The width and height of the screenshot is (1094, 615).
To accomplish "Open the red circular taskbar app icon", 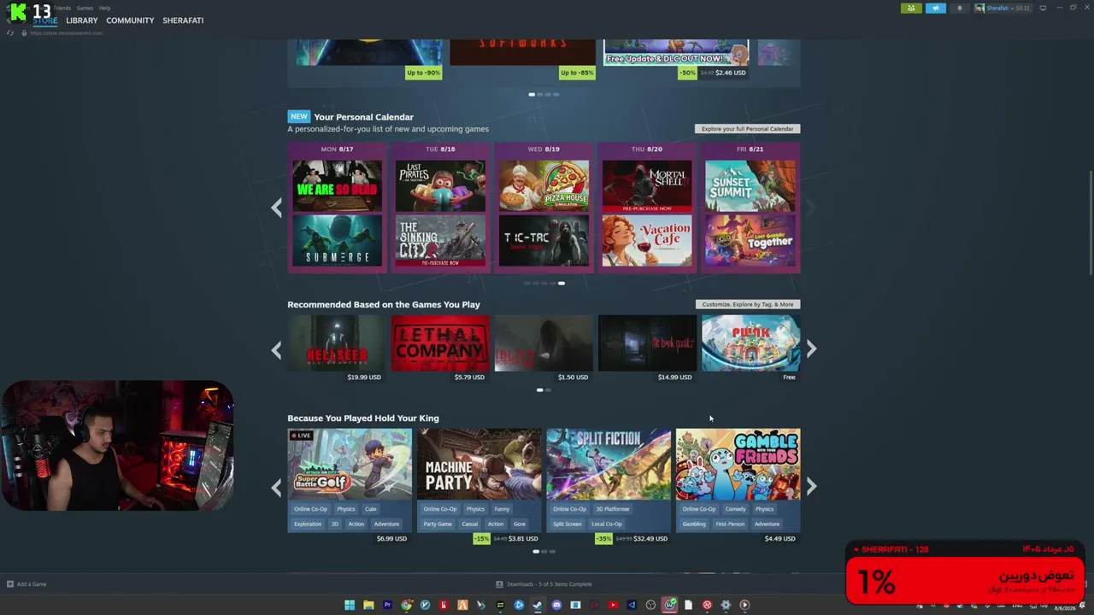I will [x=707, y=605].
